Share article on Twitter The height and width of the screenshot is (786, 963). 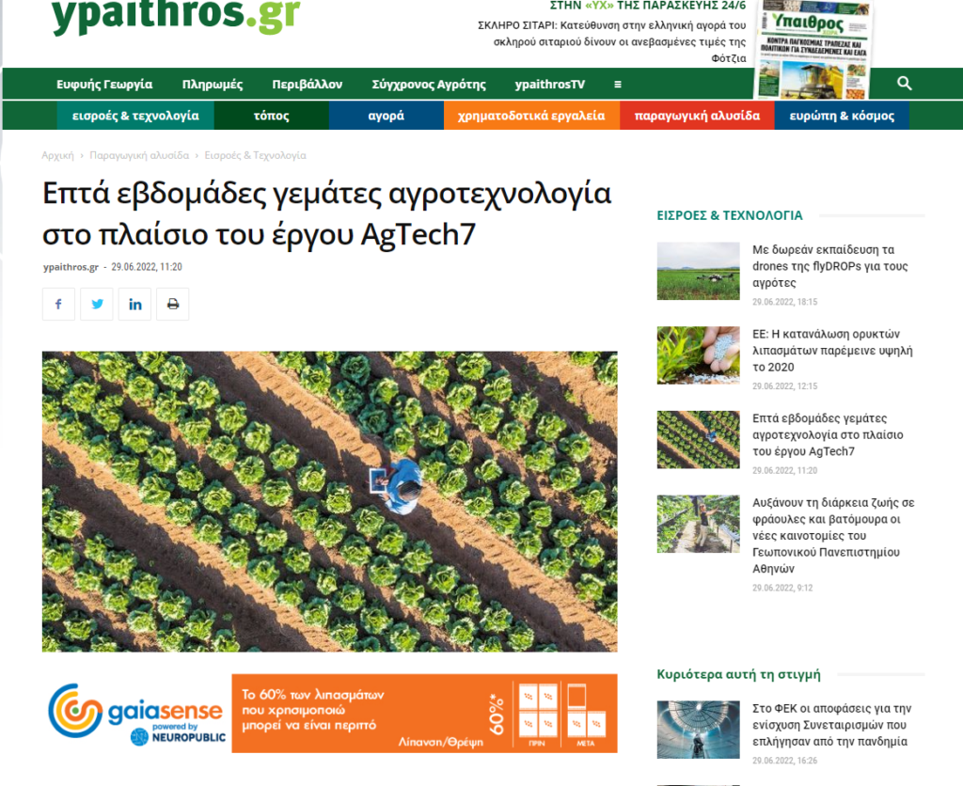pos(97,304)
